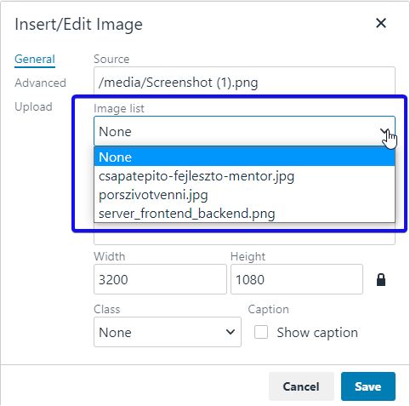Image resolution: width=410 pixels, height=406 pixels.
Task: Click the Image list dropdown arrow
Action: point(384,131)
